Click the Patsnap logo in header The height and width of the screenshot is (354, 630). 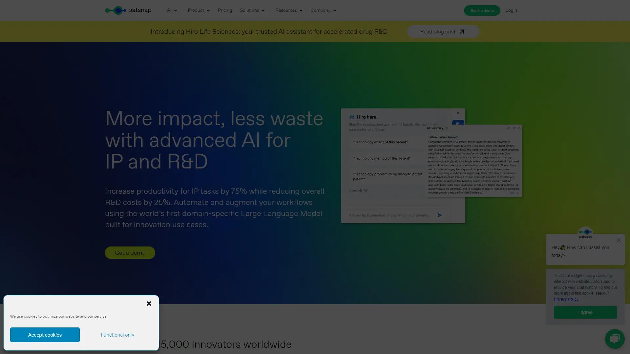128,10
